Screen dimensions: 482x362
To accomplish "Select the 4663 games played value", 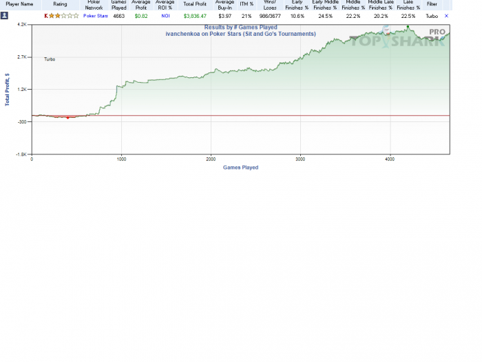I will pos(118,16).
